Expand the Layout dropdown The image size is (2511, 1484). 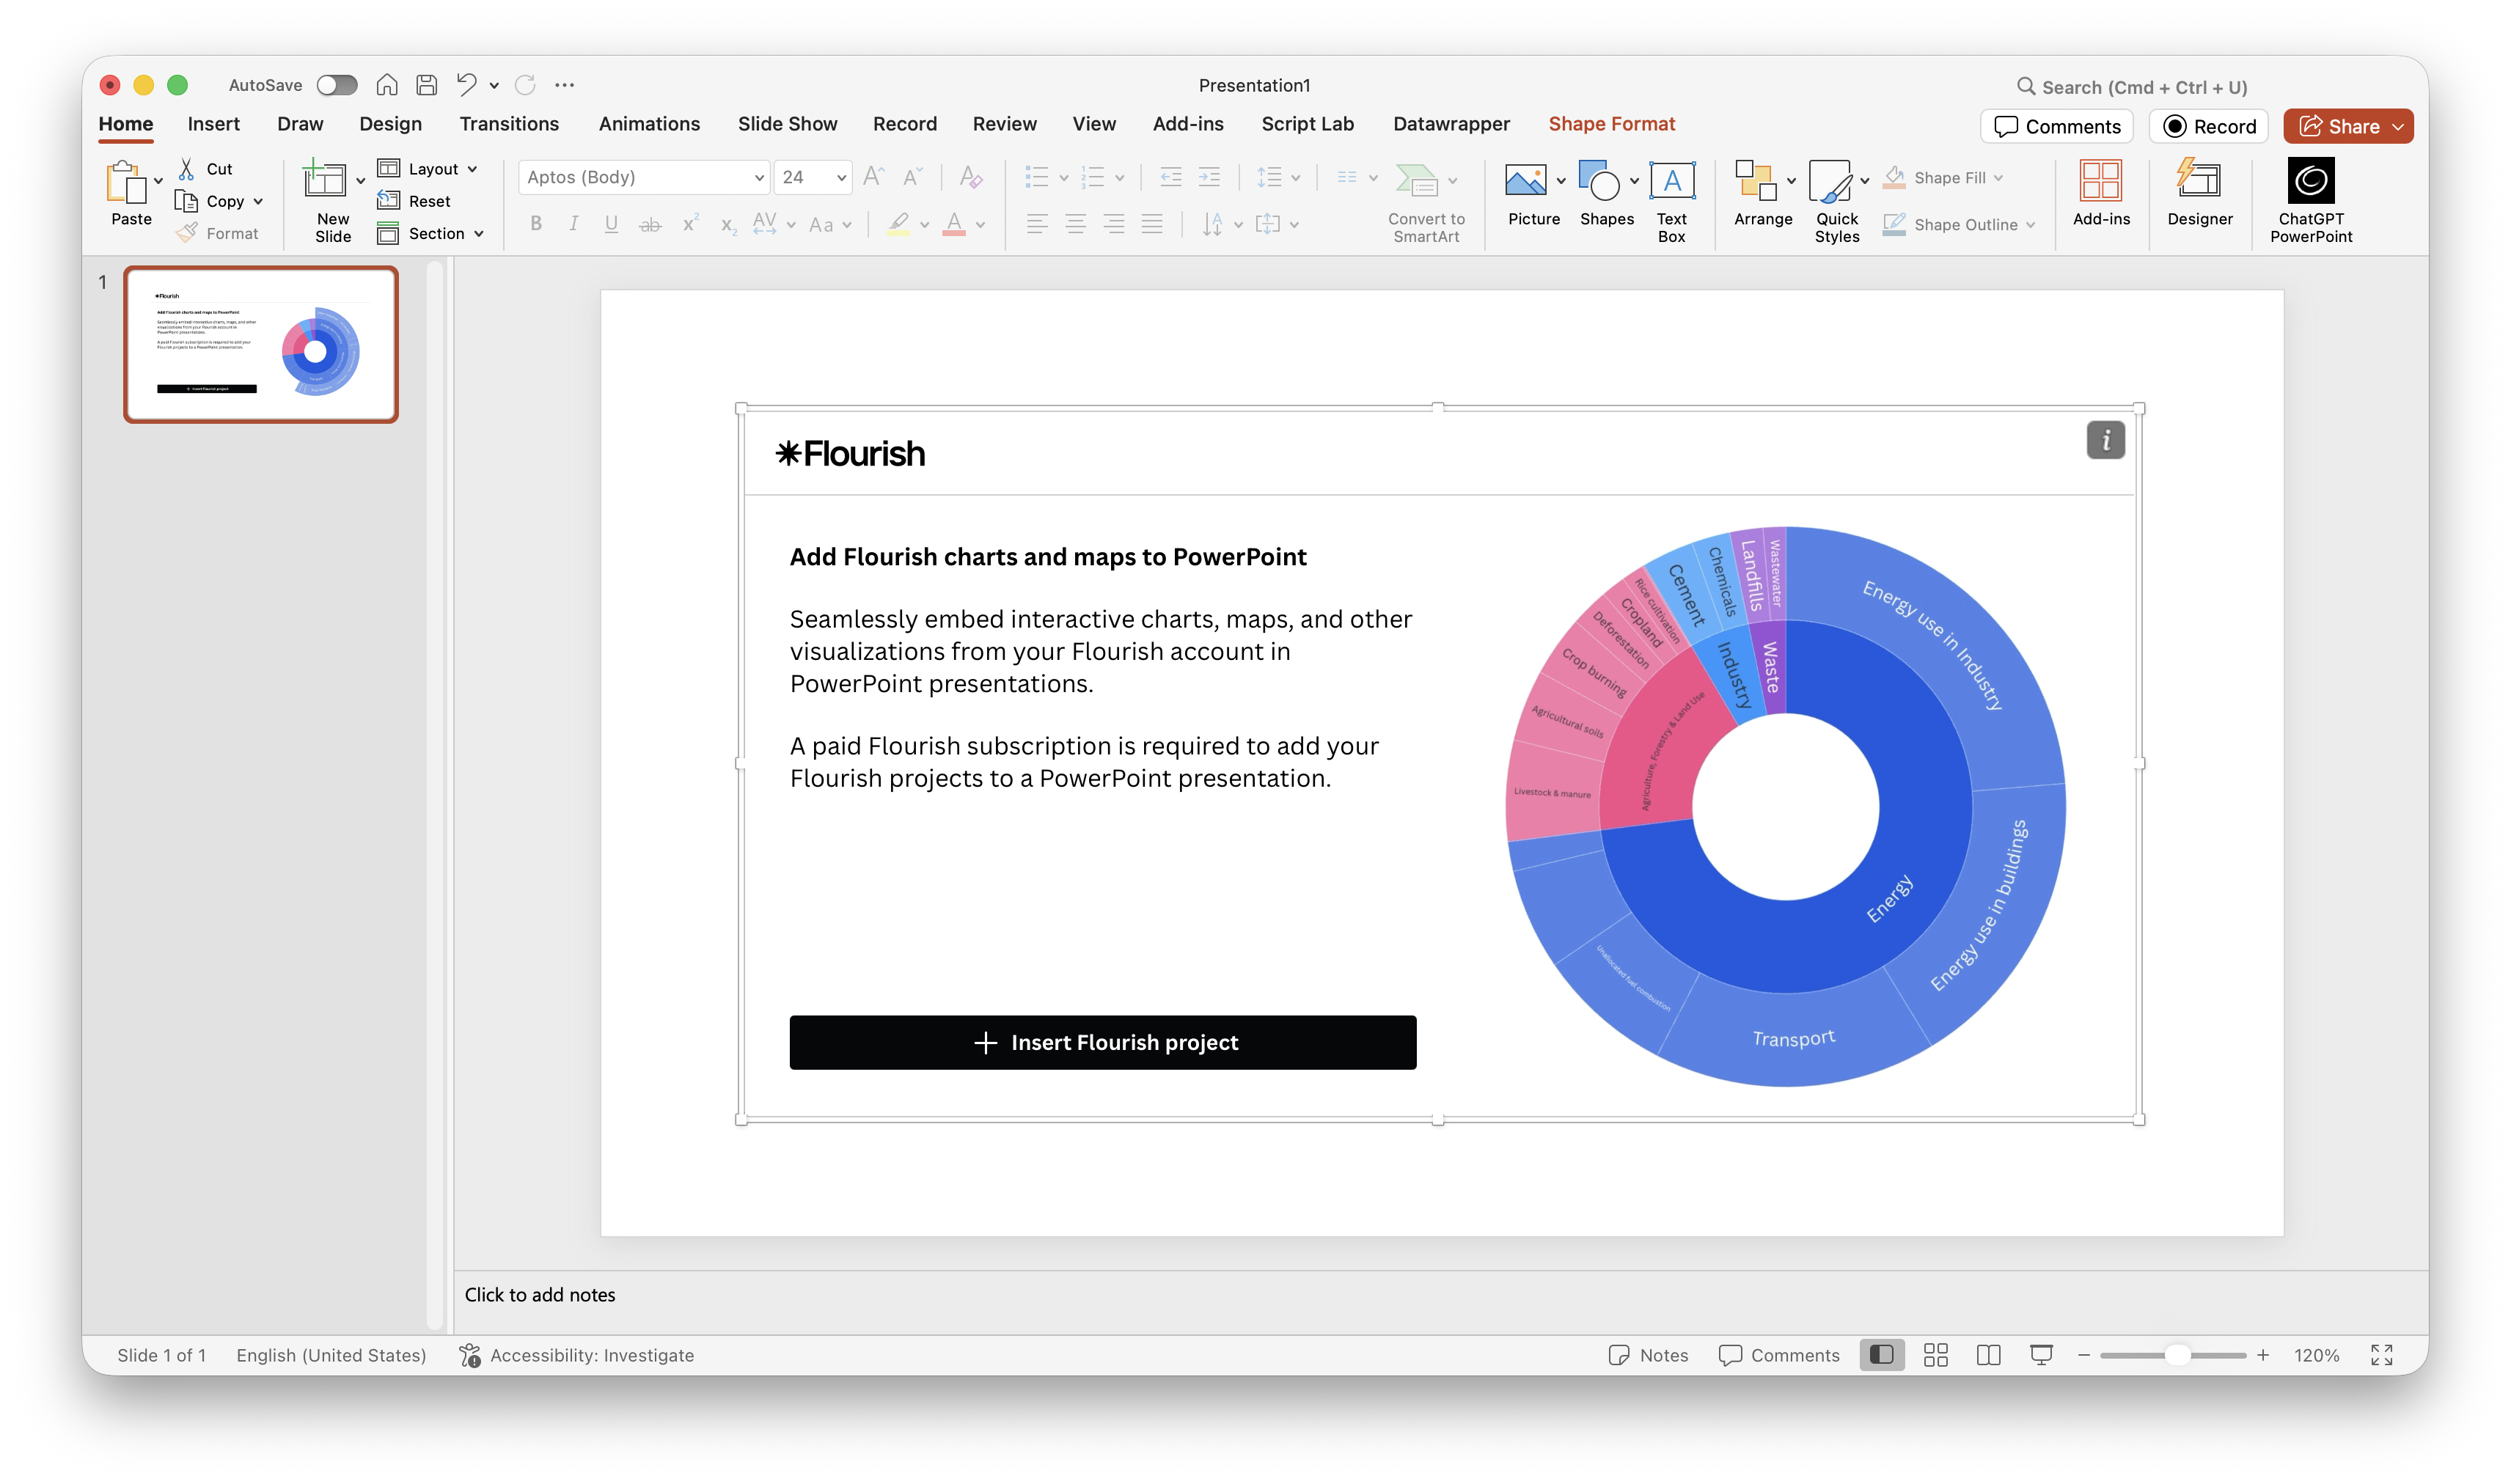pos(472,169)
